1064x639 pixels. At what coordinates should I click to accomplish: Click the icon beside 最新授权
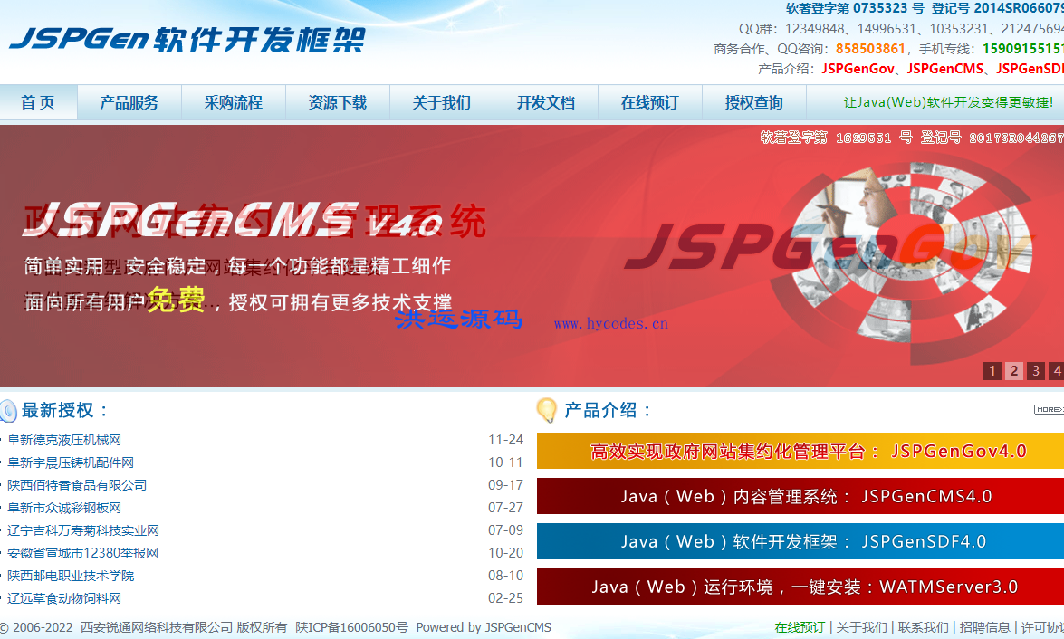click(8, 410)
